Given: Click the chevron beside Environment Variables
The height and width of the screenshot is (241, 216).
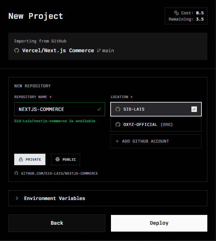Looking at the screenshot, I should [x=17, y=198].
